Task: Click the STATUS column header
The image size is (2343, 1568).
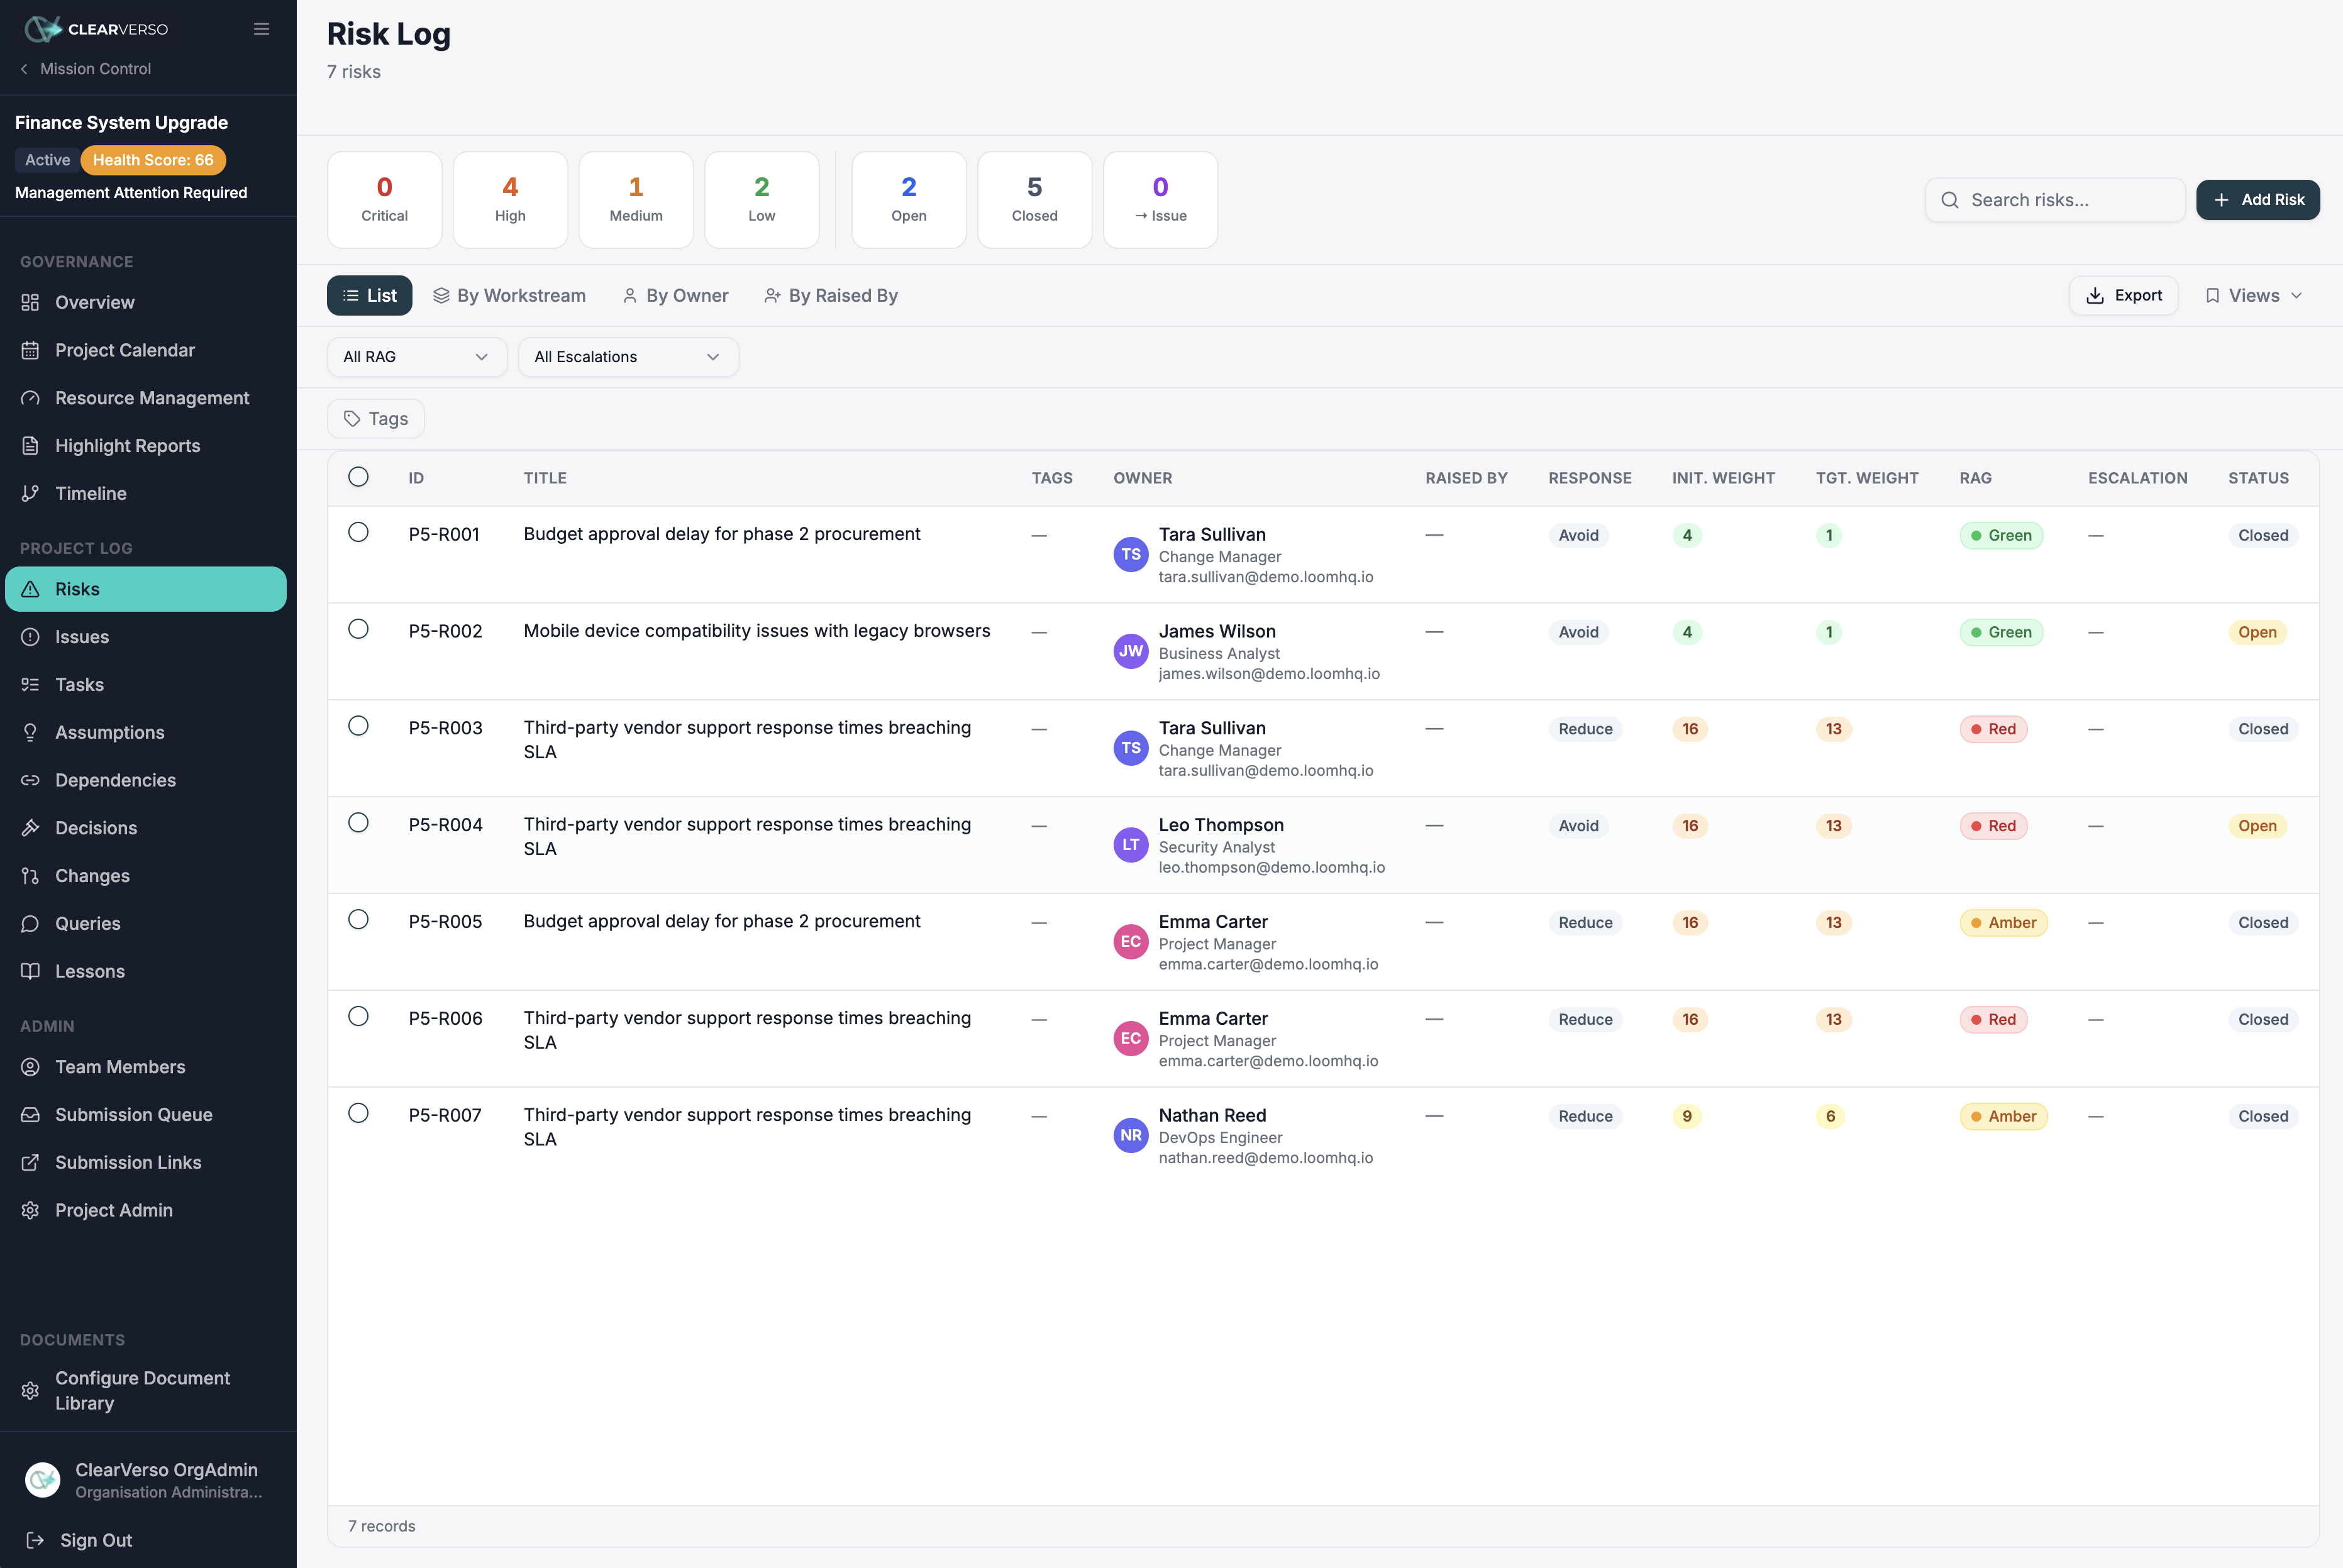Action: click(2258, 478)
